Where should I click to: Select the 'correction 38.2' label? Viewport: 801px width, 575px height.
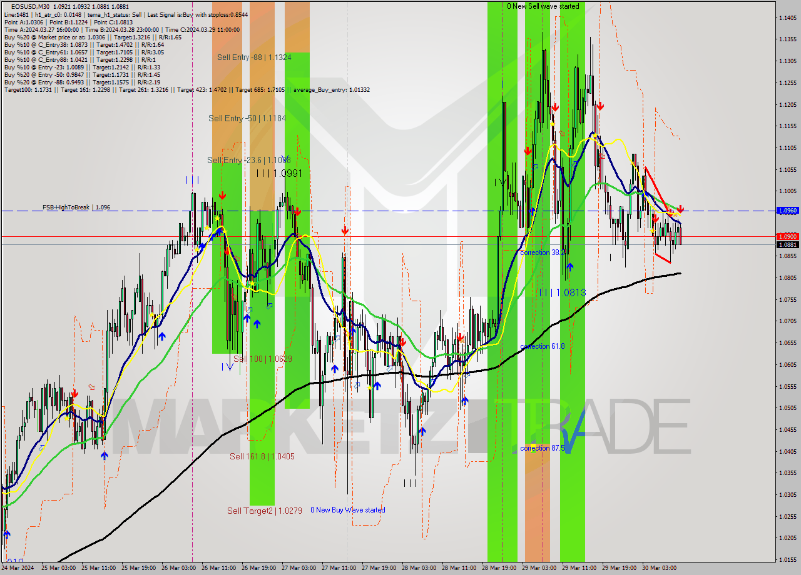tap(543, 252)
